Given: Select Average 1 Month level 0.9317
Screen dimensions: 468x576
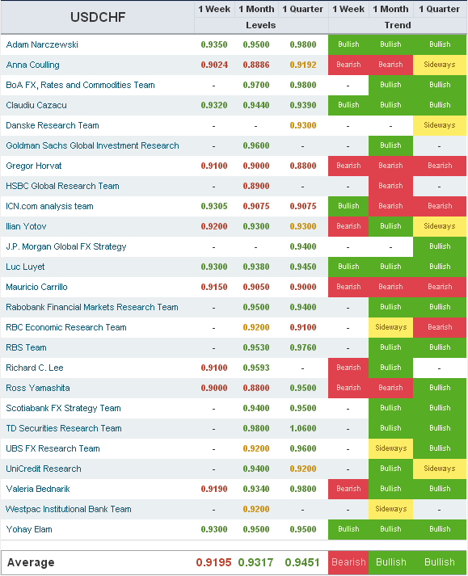Looking at the screenshot, I should 255,562.
